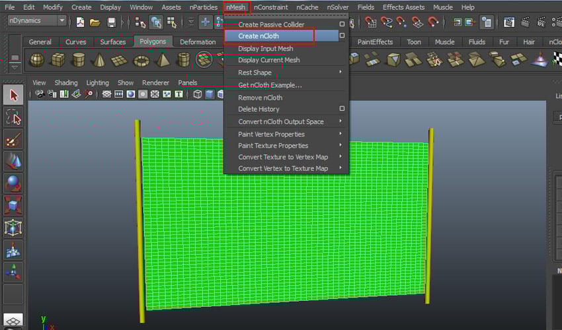562x330 pixels.
Task: Create a polygon pipe from the shelf
Action: pos(184,60)
